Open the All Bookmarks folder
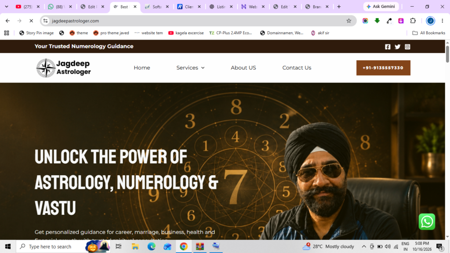The image size is (450, 253). [x=429, y=33]
